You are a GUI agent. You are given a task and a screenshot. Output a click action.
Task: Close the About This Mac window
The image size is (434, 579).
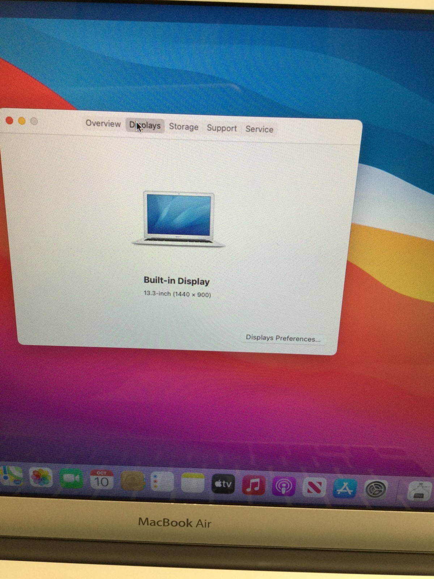click(10, 121)
